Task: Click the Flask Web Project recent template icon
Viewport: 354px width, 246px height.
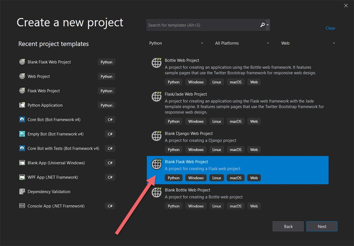Action: (22, 91)
